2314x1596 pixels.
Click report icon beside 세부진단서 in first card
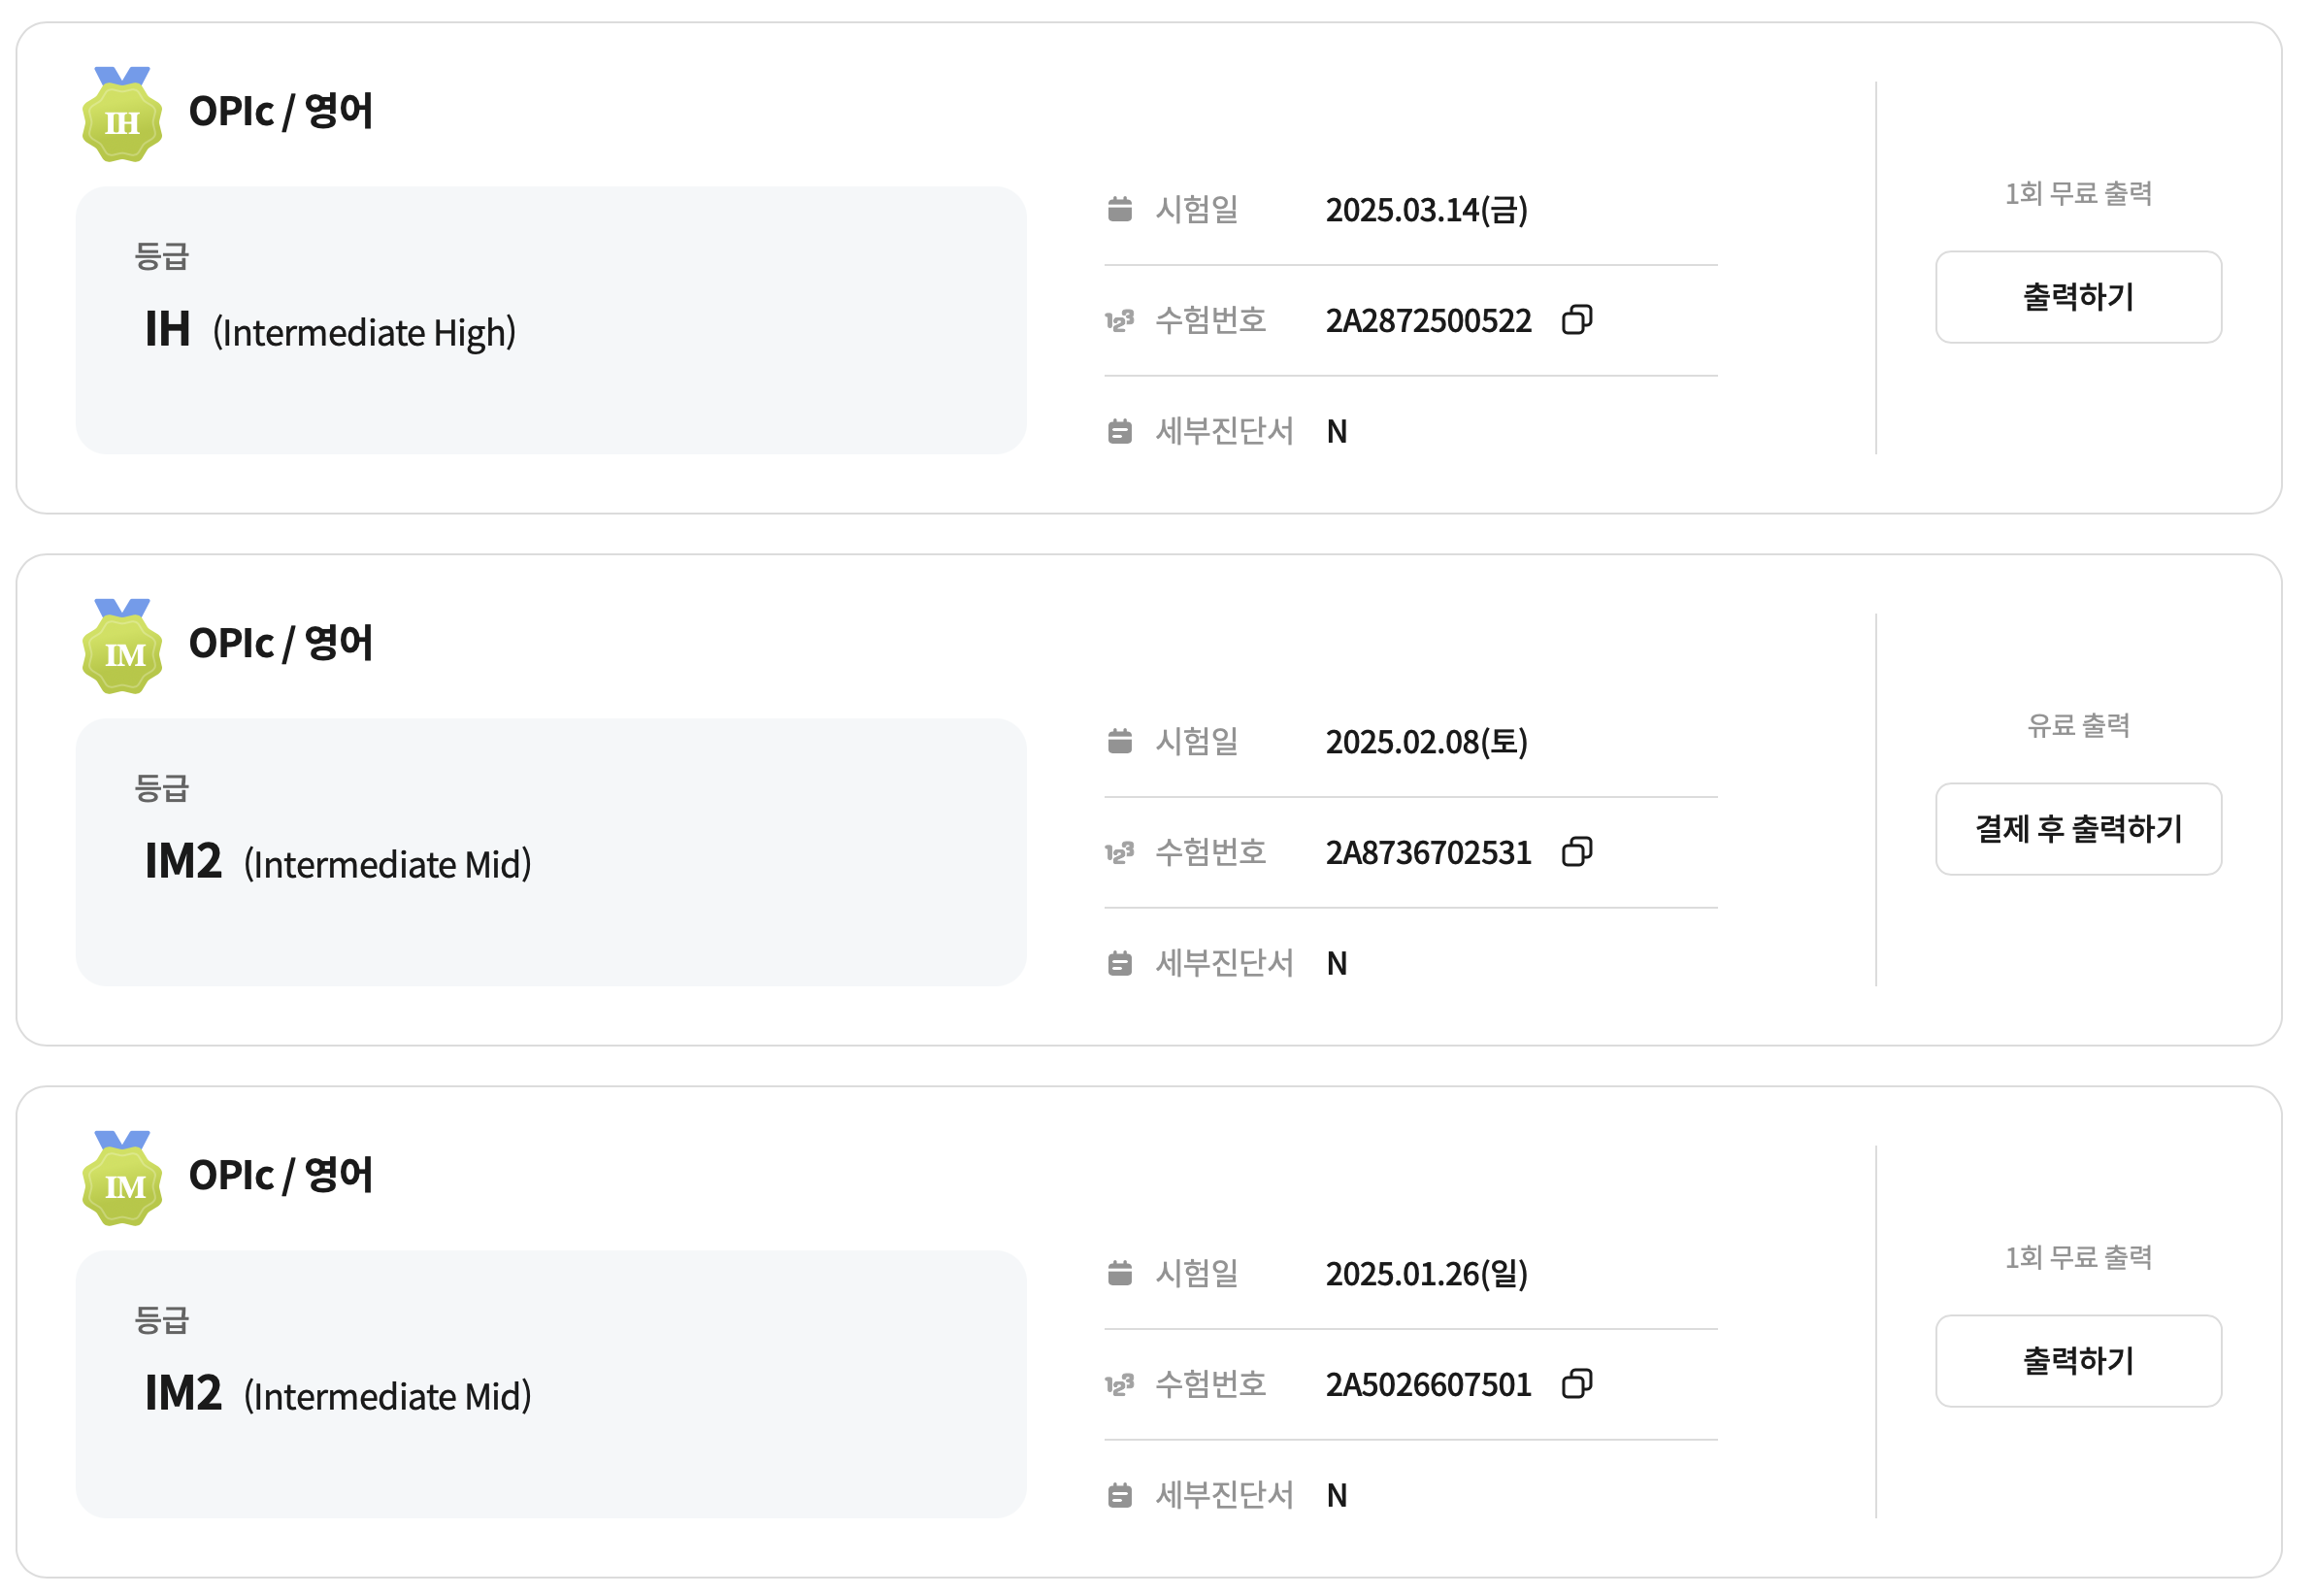point(1119,431)
